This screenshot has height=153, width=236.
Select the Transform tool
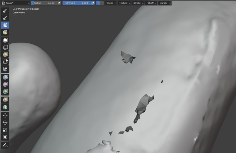point(5,137)
